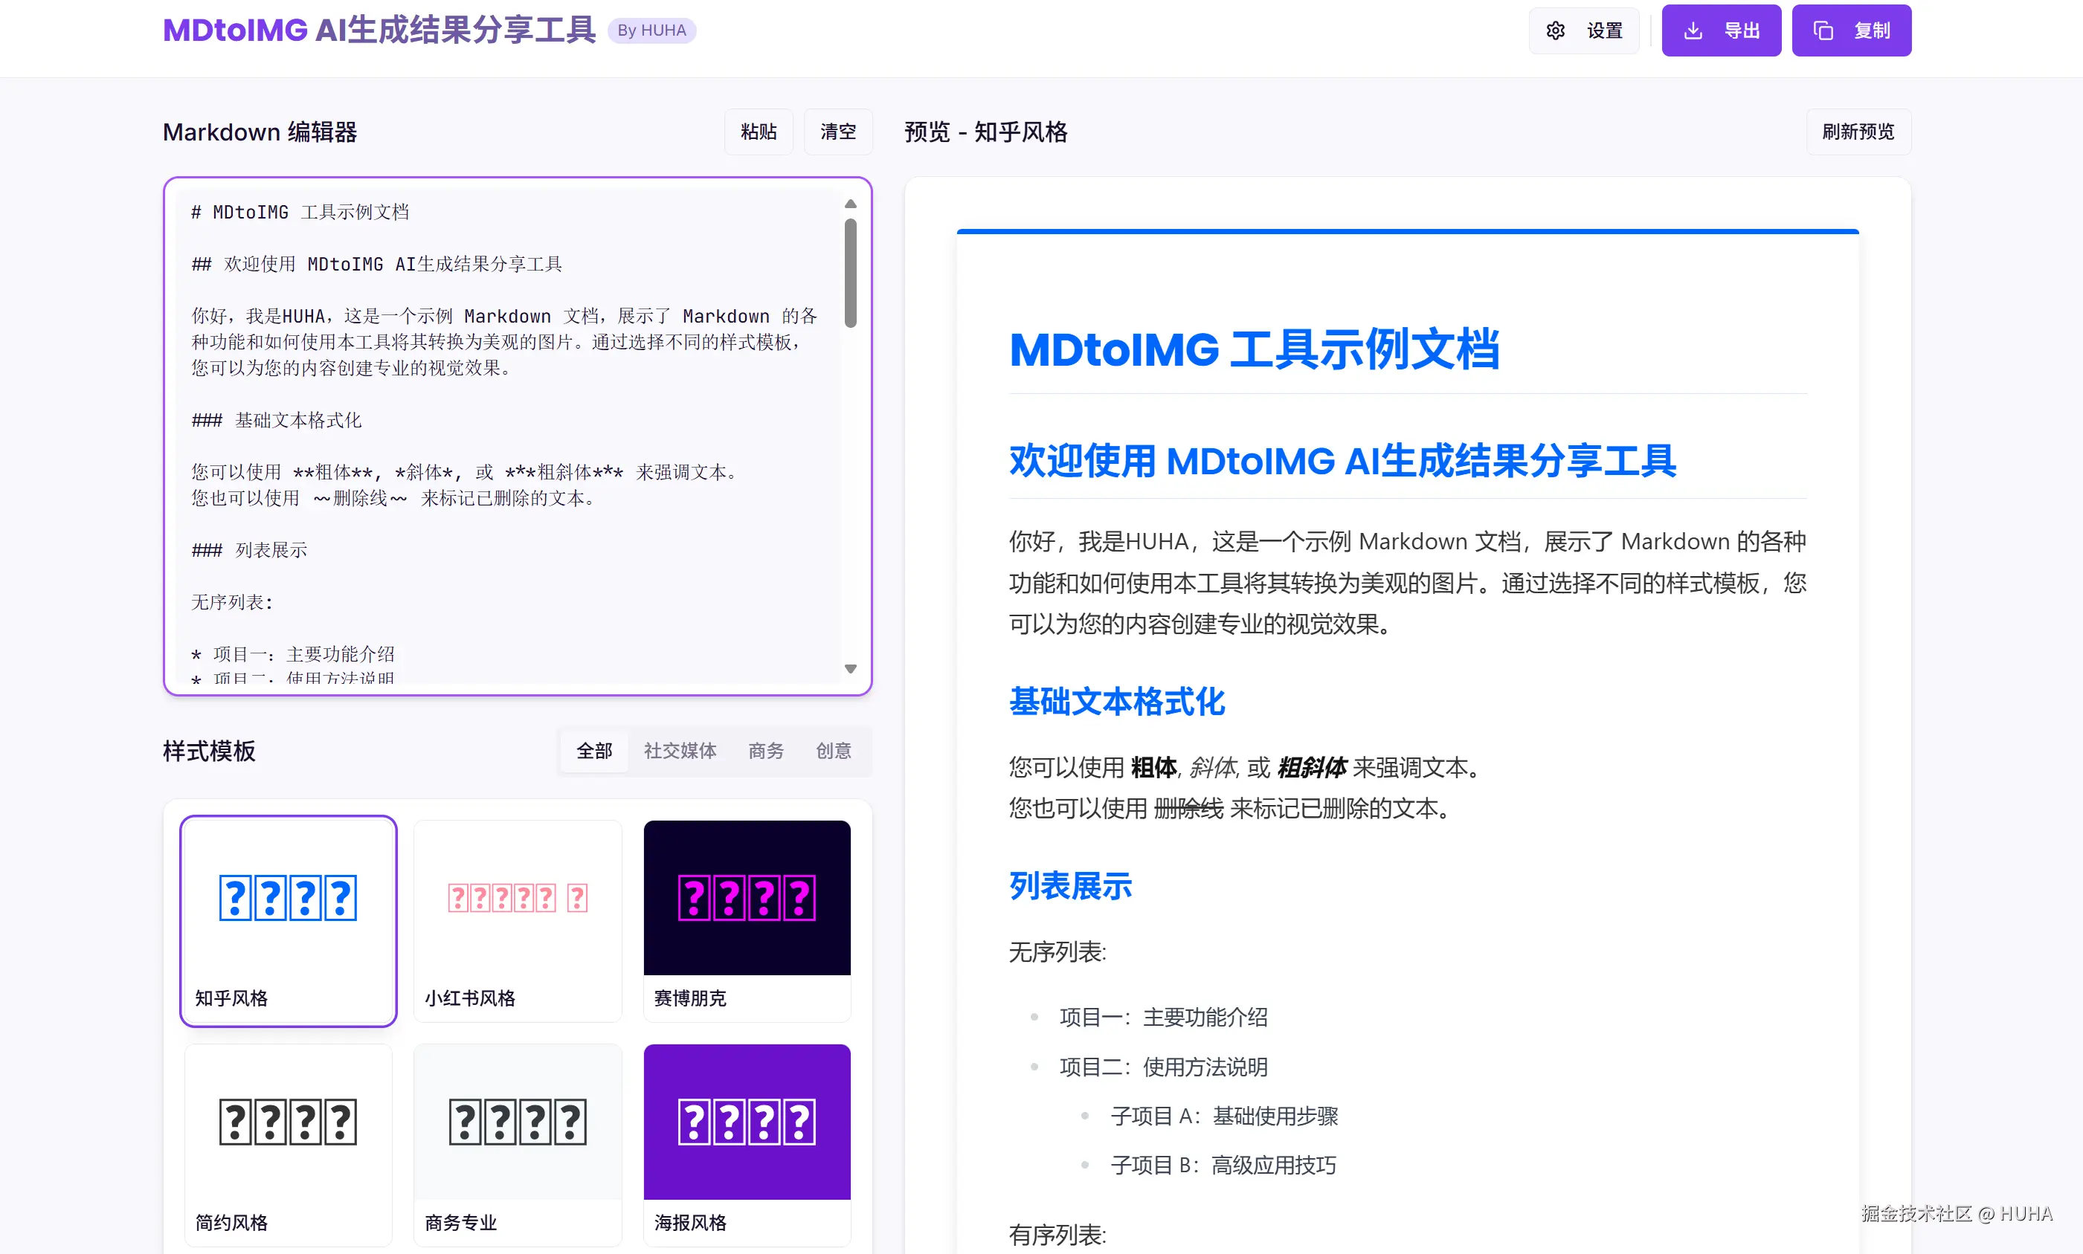The width and height of the screenshot is (2083, 1254).
Task: Click the export download icon
Action: (x=1693, y=30)
